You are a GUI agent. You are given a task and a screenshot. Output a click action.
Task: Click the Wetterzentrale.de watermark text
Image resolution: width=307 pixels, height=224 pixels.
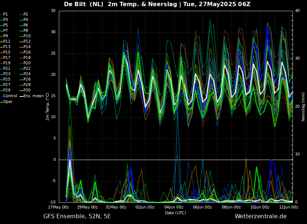click(x=260, y=216)
